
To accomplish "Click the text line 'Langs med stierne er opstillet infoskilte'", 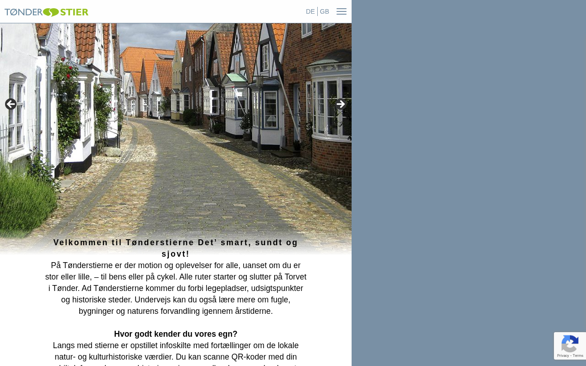I will point(176,345).
